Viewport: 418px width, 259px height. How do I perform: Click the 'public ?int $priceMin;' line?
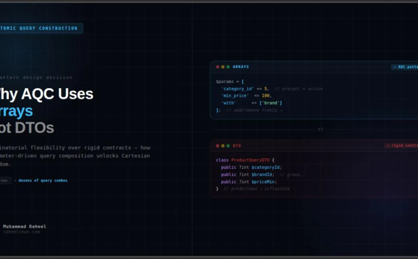(249, 182)
